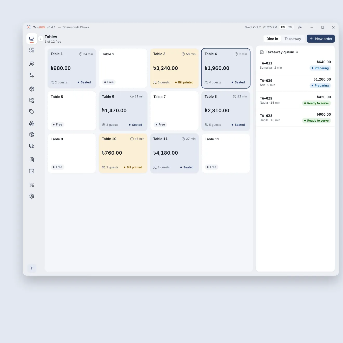
Task: Click the Seated status on Table 11
Action: click(x=187, y=167)
